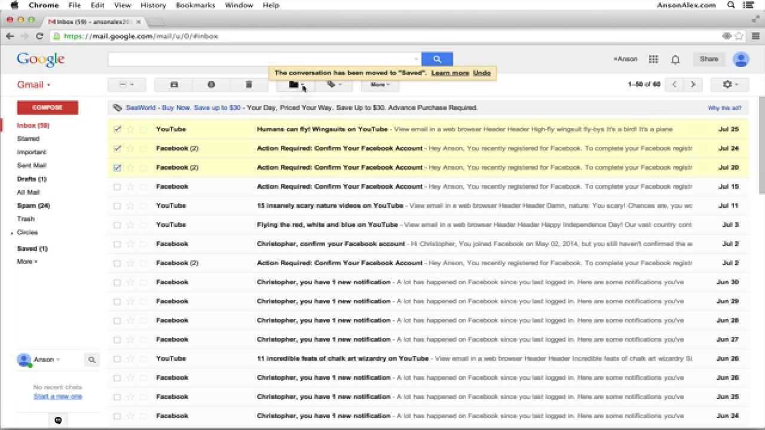
Task: Check the YouTube chalk art email
Action: 117,358
